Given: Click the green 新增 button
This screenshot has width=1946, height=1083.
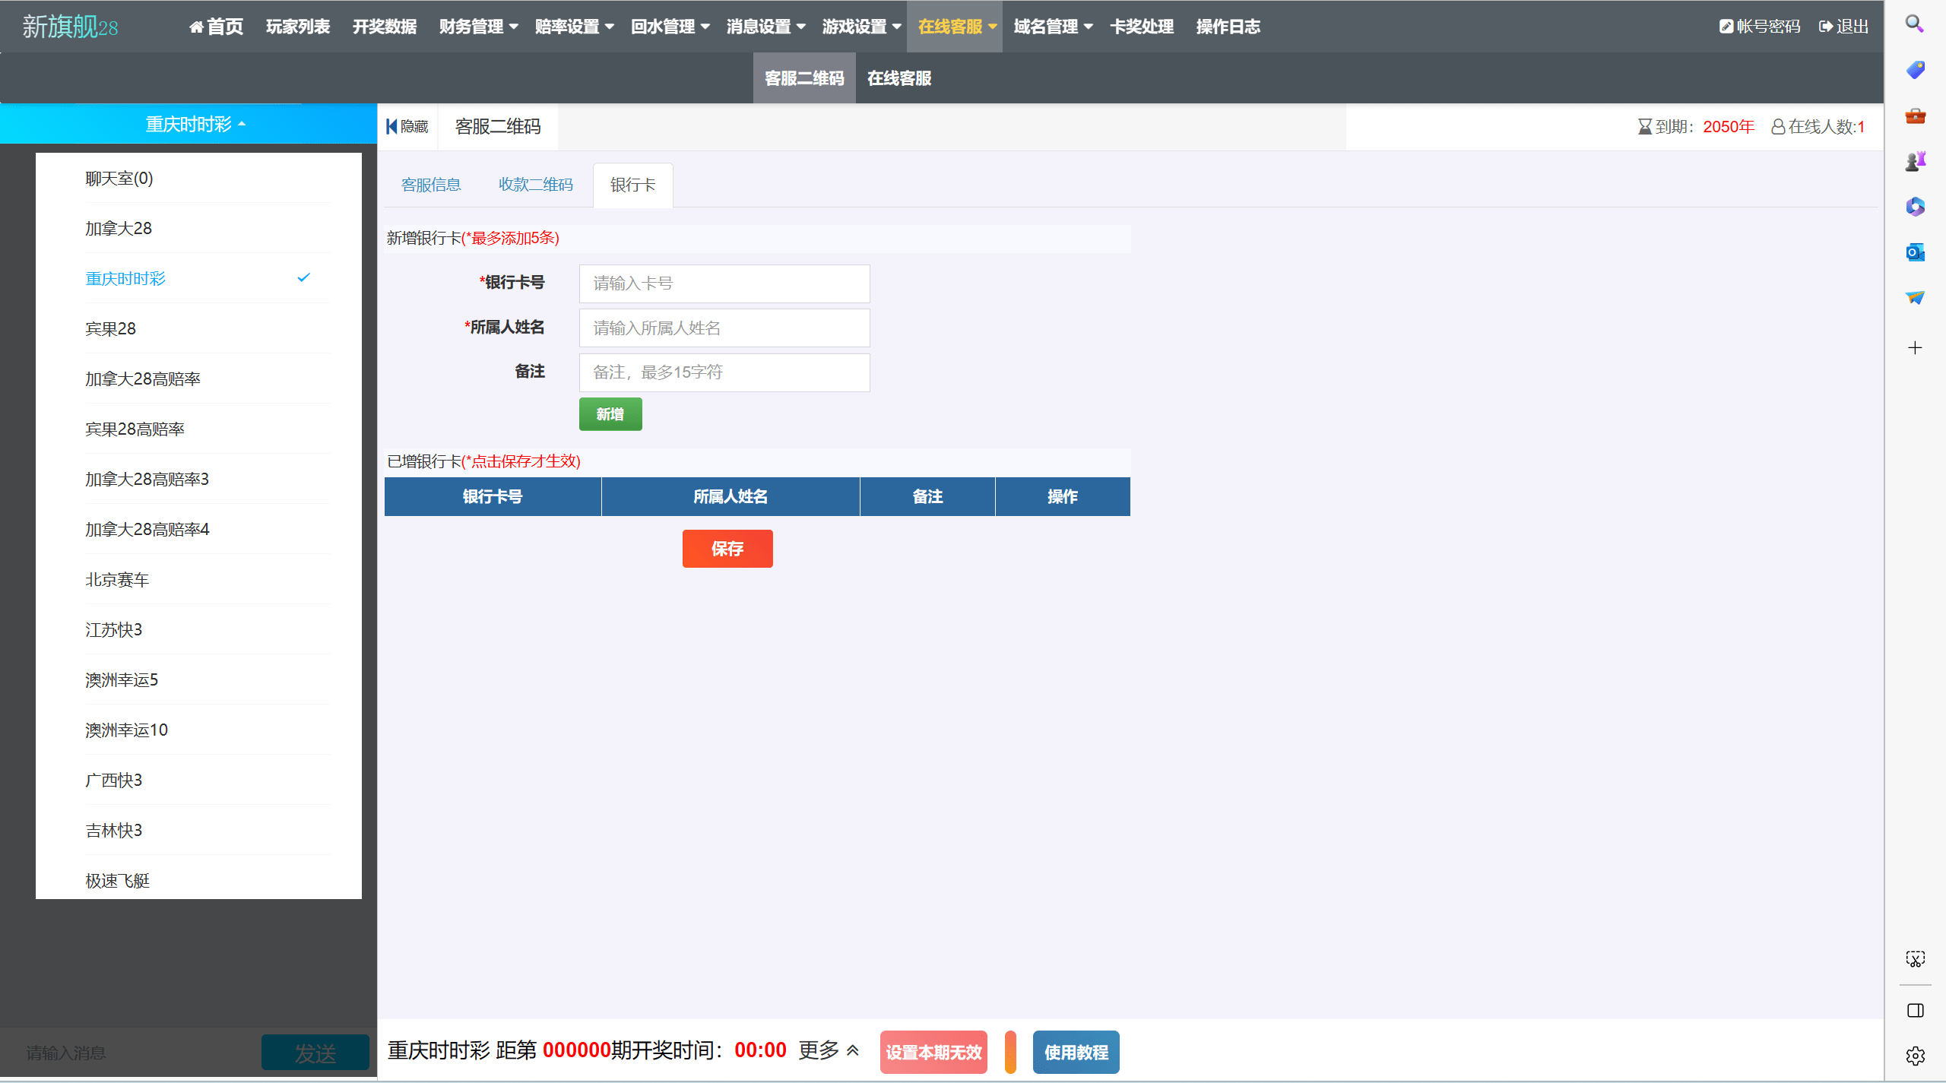Looking at the screenshot, I should pyautogui.click(x=610, y=414).
